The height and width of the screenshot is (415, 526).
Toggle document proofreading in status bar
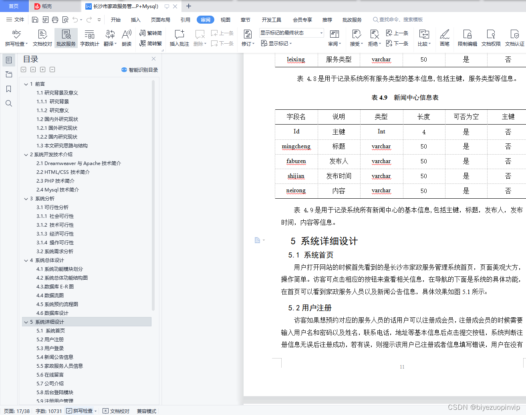(x=116, y=411)
